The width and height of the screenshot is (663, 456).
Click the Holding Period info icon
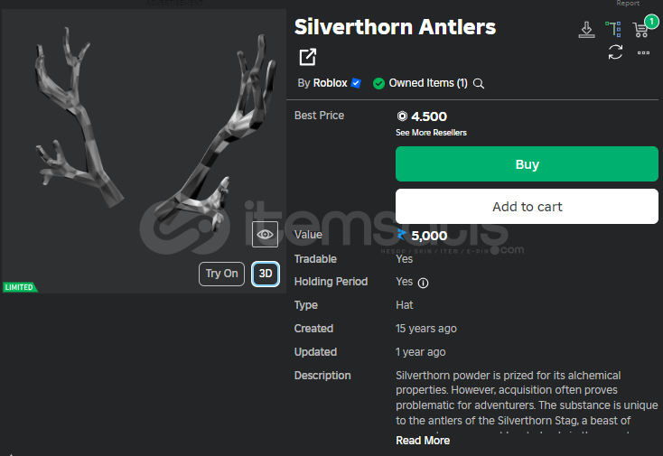tap(423, 283)
